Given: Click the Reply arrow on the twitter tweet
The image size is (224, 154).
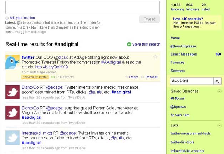Looking at the screenshot, I should [126, 77].
